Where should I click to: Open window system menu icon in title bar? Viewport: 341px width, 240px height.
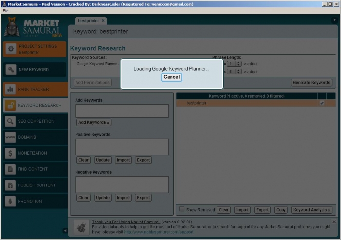pos(4,4)
